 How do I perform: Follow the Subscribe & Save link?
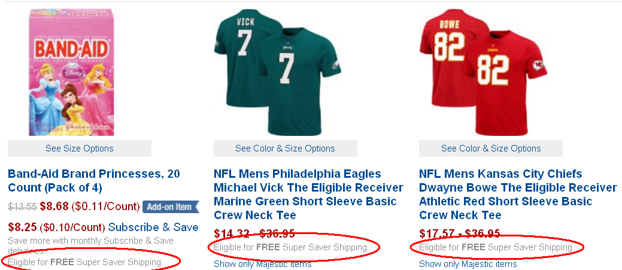(x=153, y=227)
